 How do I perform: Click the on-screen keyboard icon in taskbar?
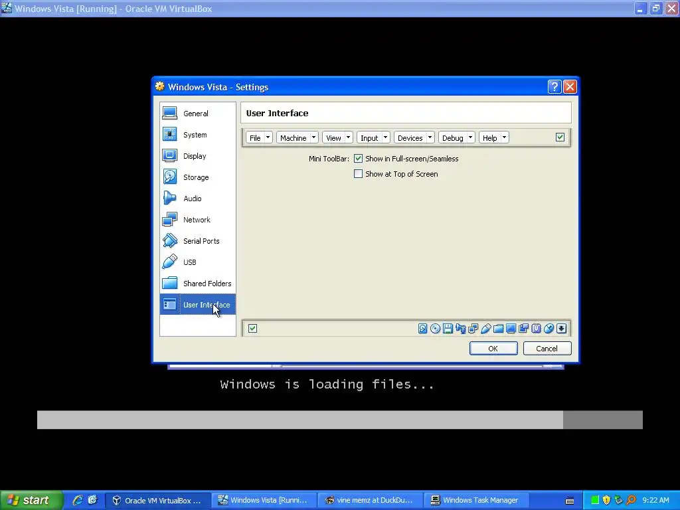tap(570, 501)
